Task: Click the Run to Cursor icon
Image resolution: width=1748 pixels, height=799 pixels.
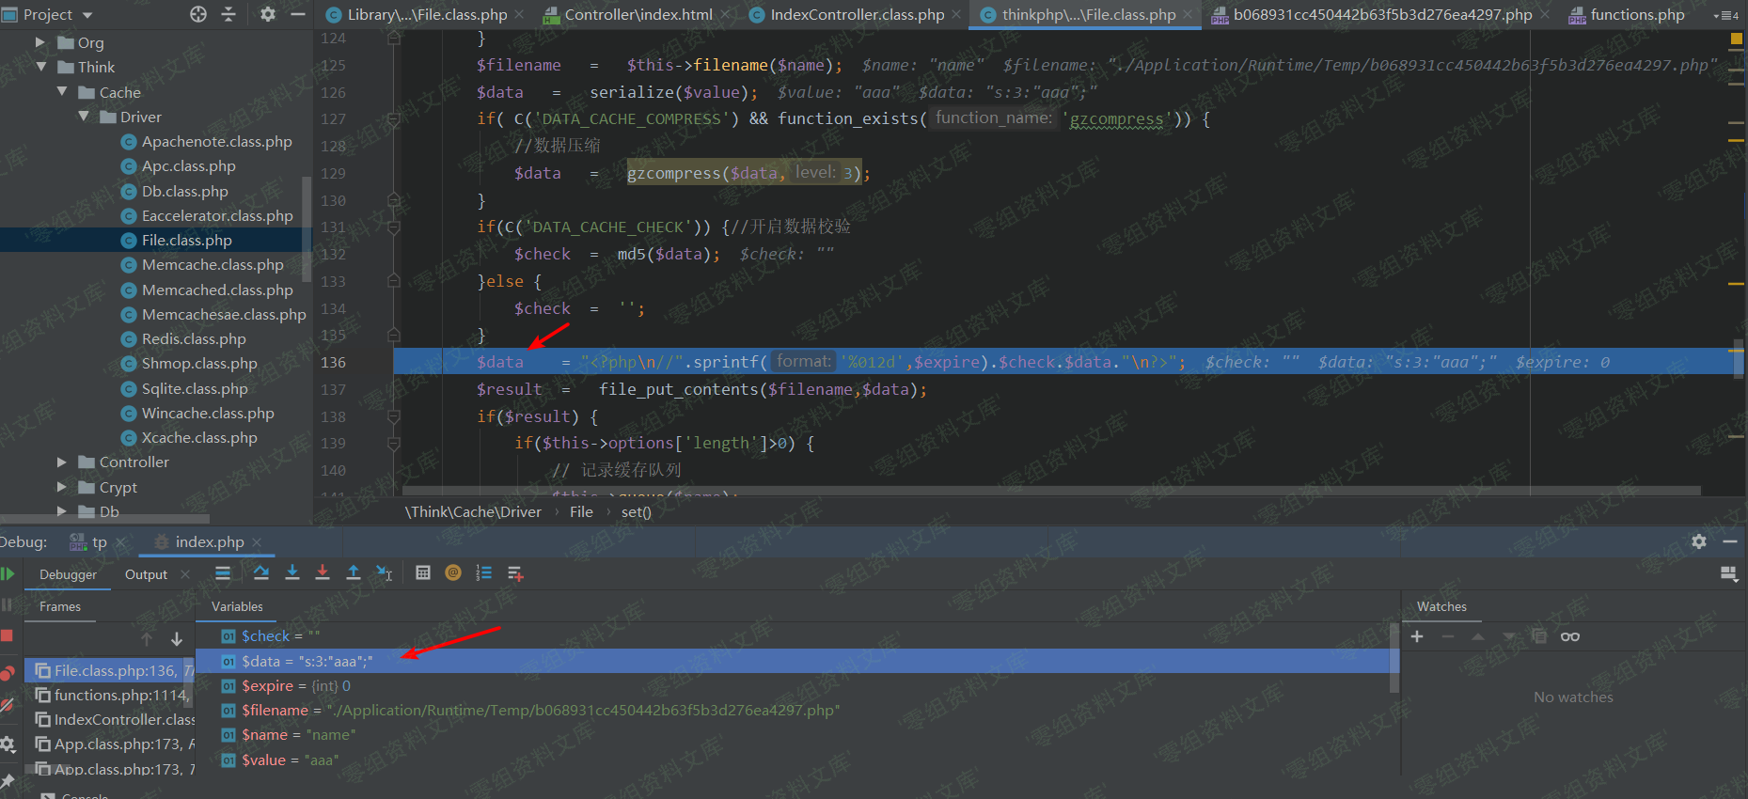Action: 384,572
